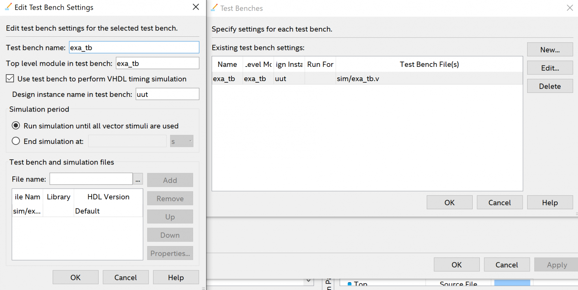This screenshot has width=578, height=290.
Task: Toggle VHDL timing simulation checkbox
Action: point(10,79)
